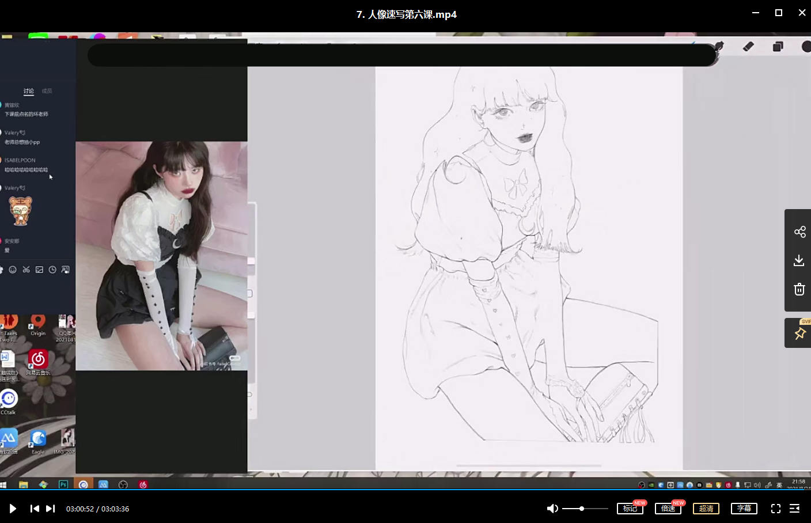Open the 标记 marker feature
811x523 pixels.
630,509
